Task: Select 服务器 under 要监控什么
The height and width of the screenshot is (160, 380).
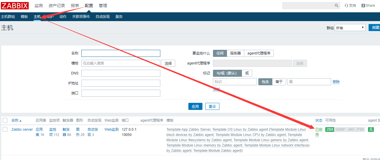Action: pyautogui.click(x=235, y=53)
